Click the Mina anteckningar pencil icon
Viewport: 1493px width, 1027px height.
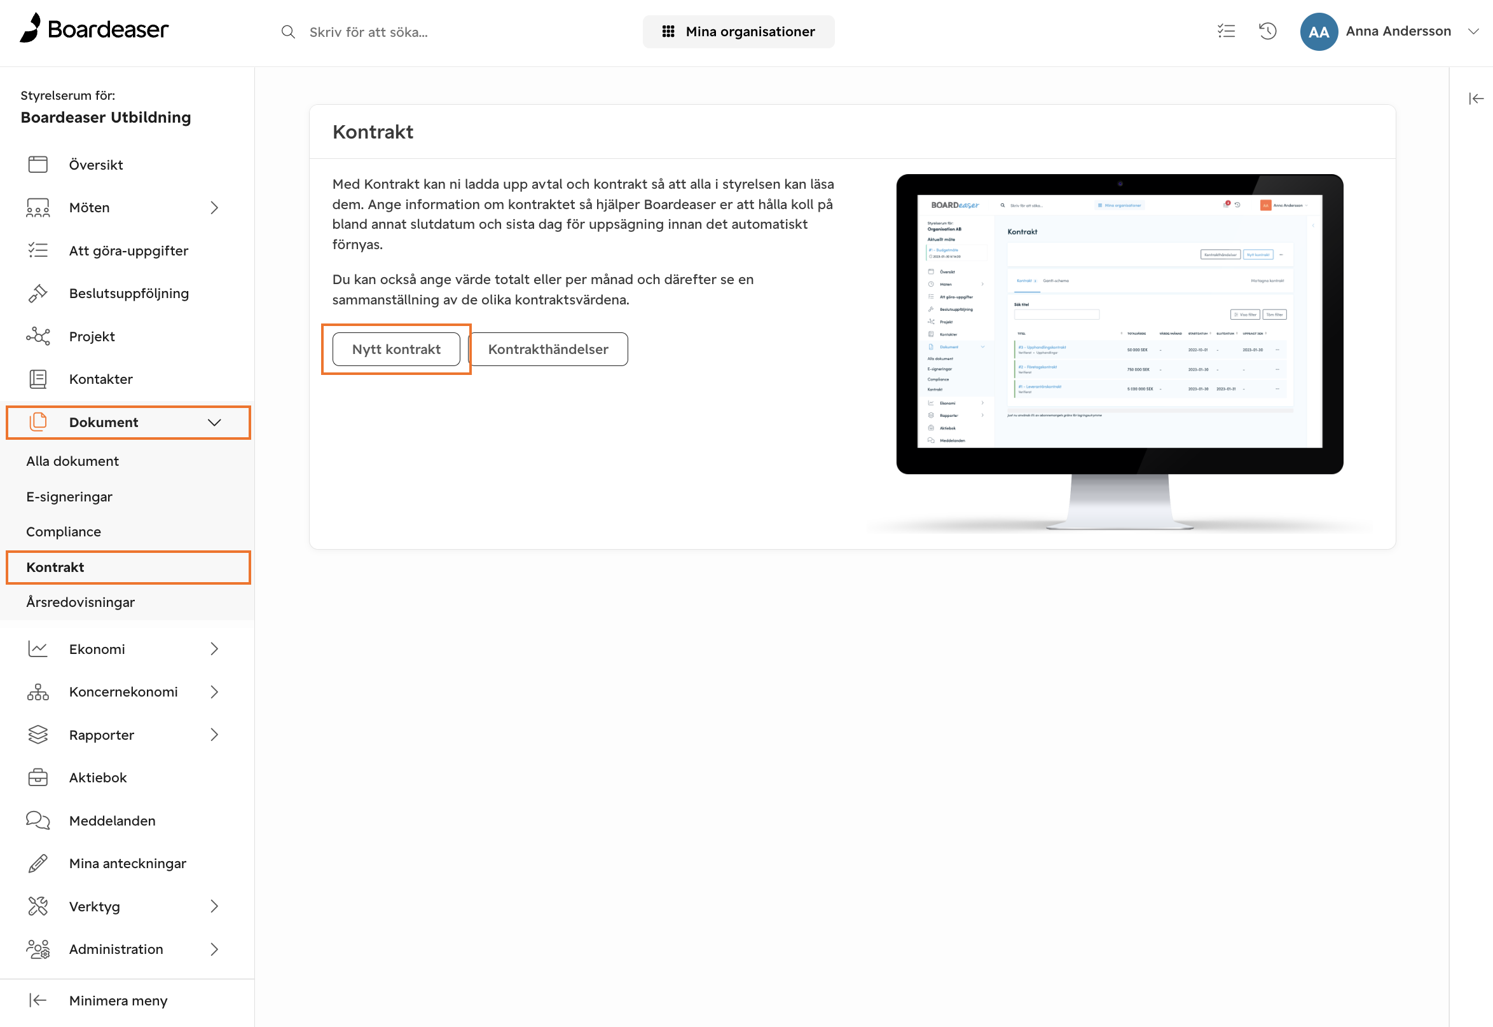(38, 864)
